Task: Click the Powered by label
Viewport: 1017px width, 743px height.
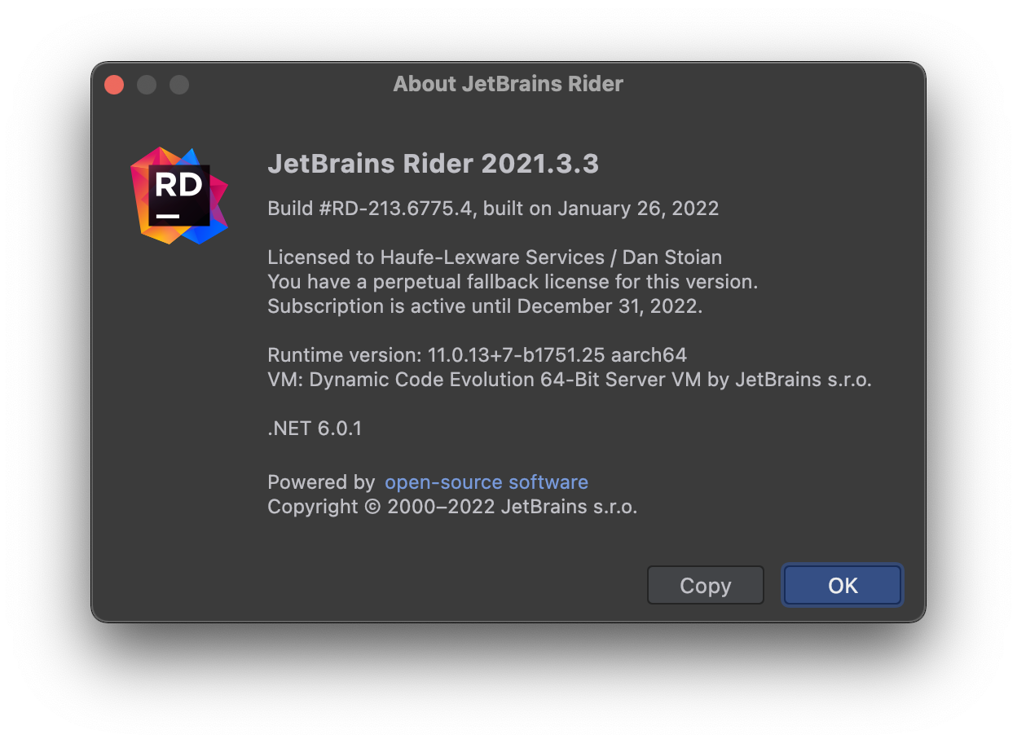Action: (x=321, y=482)
